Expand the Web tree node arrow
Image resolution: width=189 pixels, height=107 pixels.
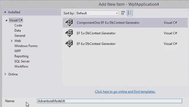(x=12, y=41)
